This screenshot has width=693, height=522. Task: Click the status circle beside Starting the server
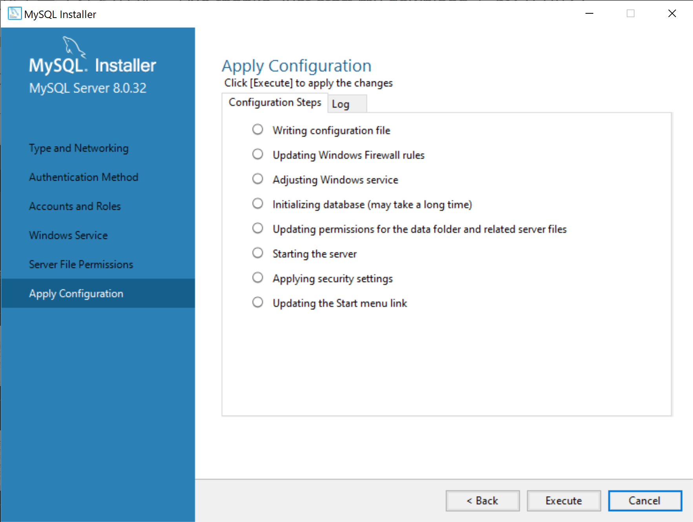pos(257,253)
